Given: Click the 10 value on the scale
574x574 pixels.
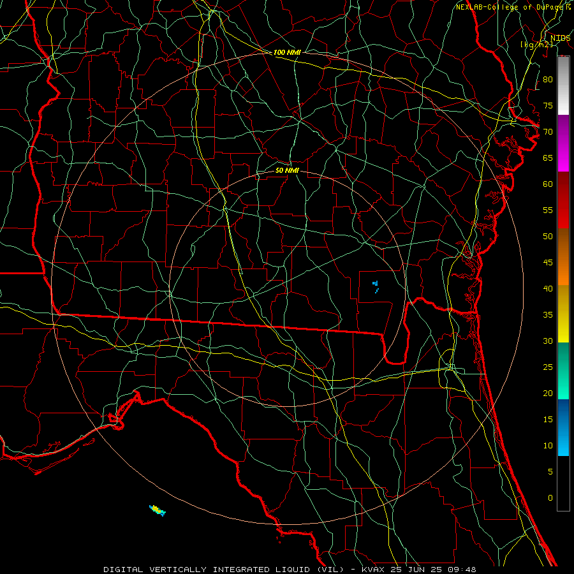Looking at the screenshot, I should point(548,446).
